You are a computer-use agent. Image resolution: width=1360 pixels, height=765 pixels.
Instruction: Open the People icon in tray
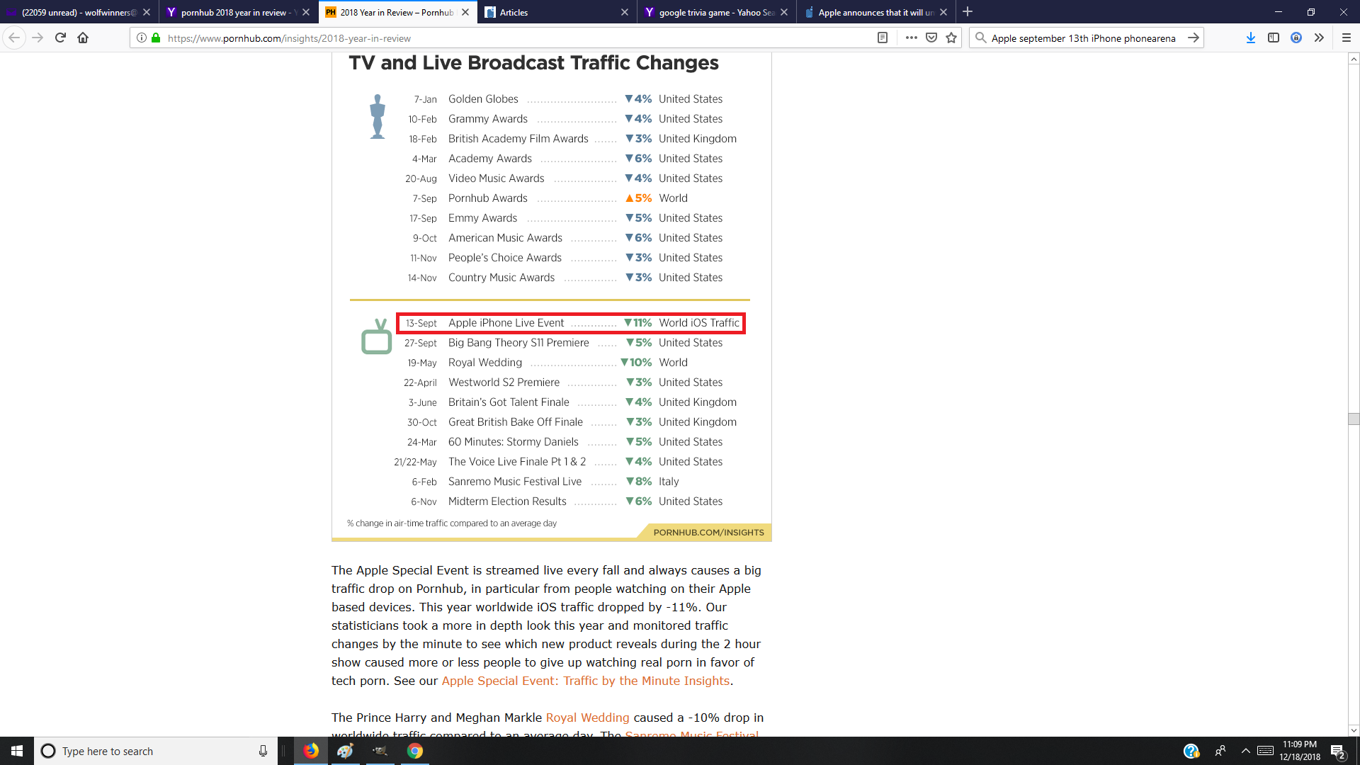[x=1220, y=751]
